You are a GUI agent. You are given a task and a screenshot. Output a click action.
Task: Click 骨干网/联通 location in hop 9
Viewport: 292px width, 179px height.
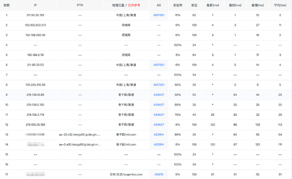tap(126, 95)
